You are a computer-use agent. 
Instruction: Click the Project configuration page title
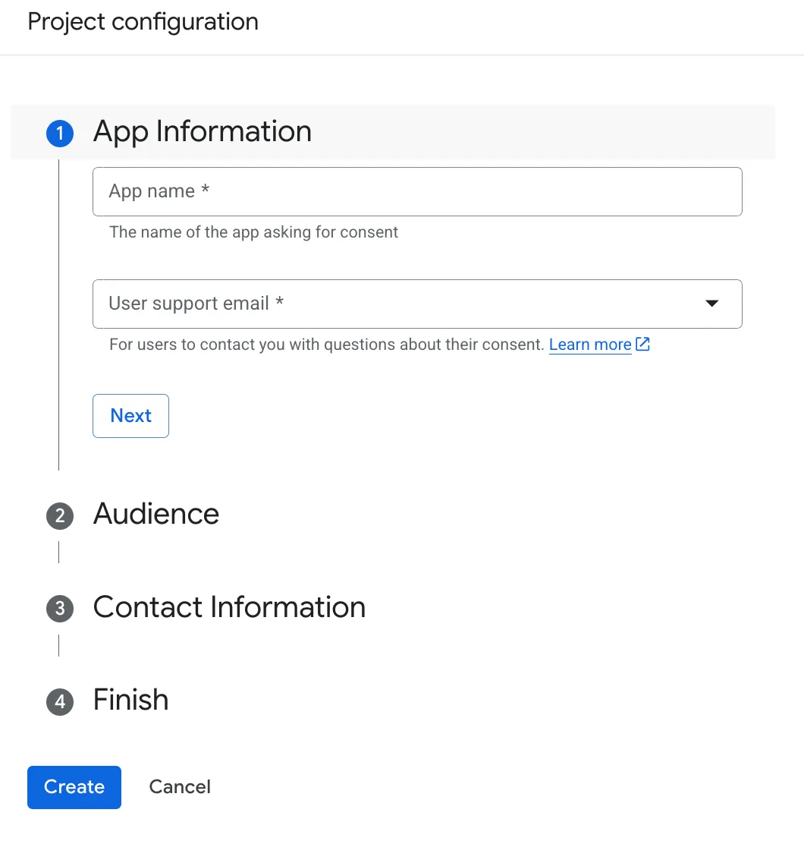pos(143,21)
